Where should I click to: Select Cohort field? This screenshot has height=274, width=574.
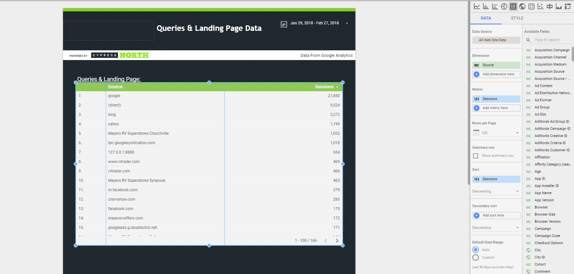point(540,265)
